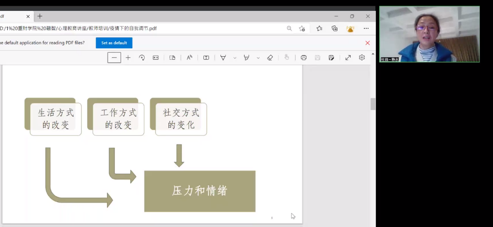493x227 pixels.
Task: Expand the Draw tool options arrow
Action: [x=235, y=58]
